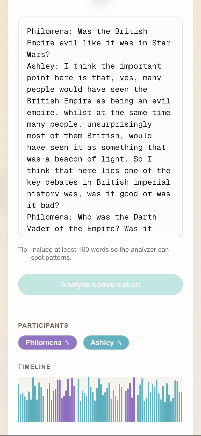This screenshot has width=201, height=436.
Task: Click first teal bar after first purple group
Action: point(78,402)
